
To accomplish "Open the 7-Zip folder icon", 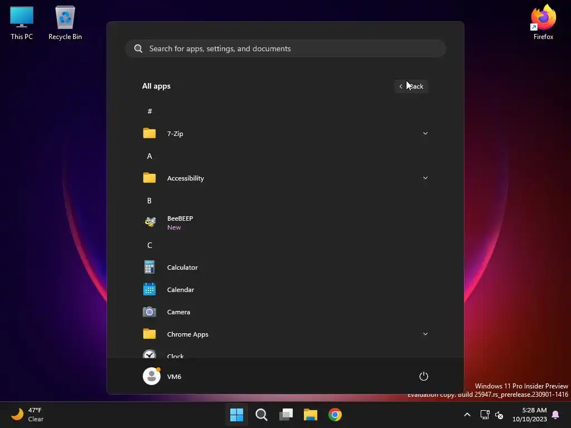I will coord(149,133).
